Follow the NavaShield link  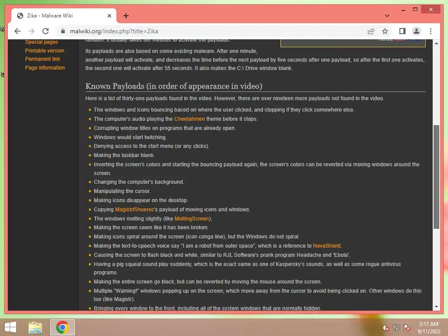[326, 246]
